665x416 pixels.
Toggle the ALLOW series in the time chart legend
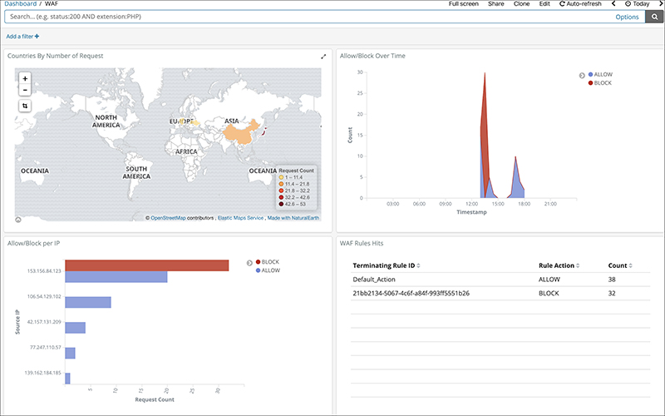point(603,75)
